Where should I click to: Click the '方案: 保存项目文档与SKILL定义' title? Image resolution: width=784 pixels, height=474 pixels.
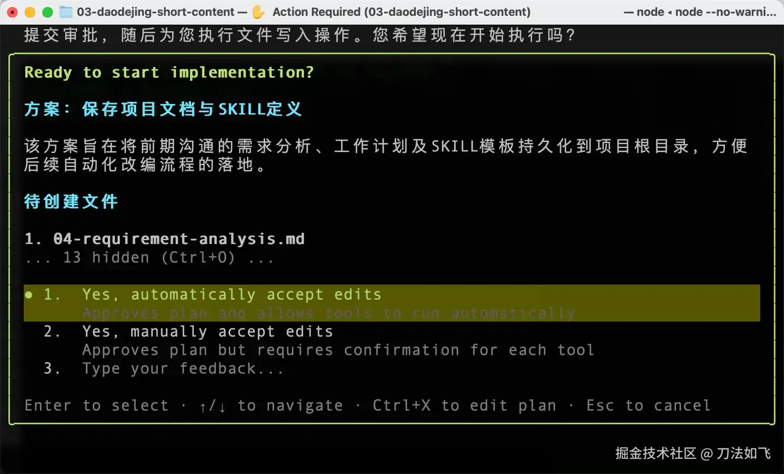[163, 109]
